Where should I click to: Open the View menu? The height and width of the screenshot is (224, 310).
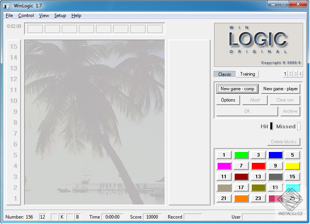pyautogui.click(x=44, y=16)
